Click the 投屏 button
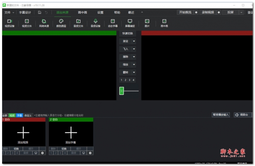Viewport: 255px width, 166px height. click(x=230, y=12)
